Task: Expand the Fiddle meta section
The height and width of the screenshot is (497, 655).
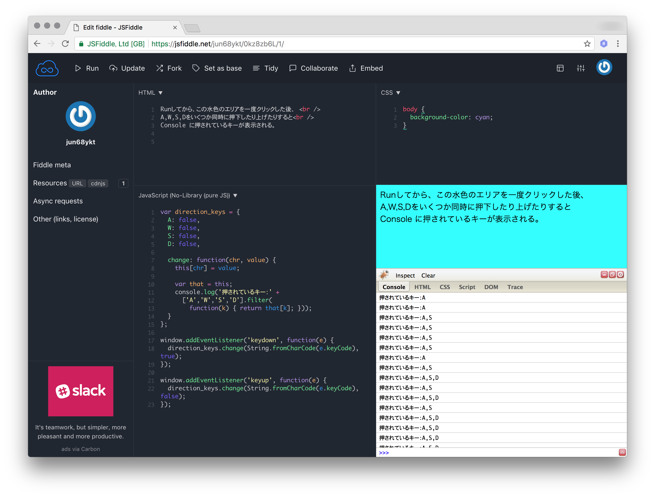Action: [52, 165]
